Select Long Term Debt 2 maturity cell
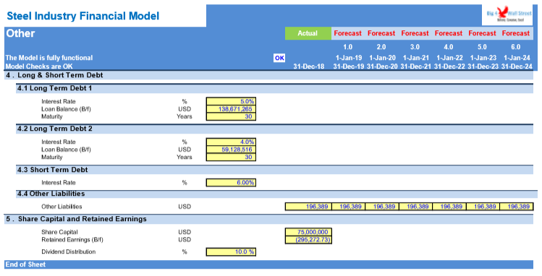Screen dimensions: 542x276 pos(231,157)
